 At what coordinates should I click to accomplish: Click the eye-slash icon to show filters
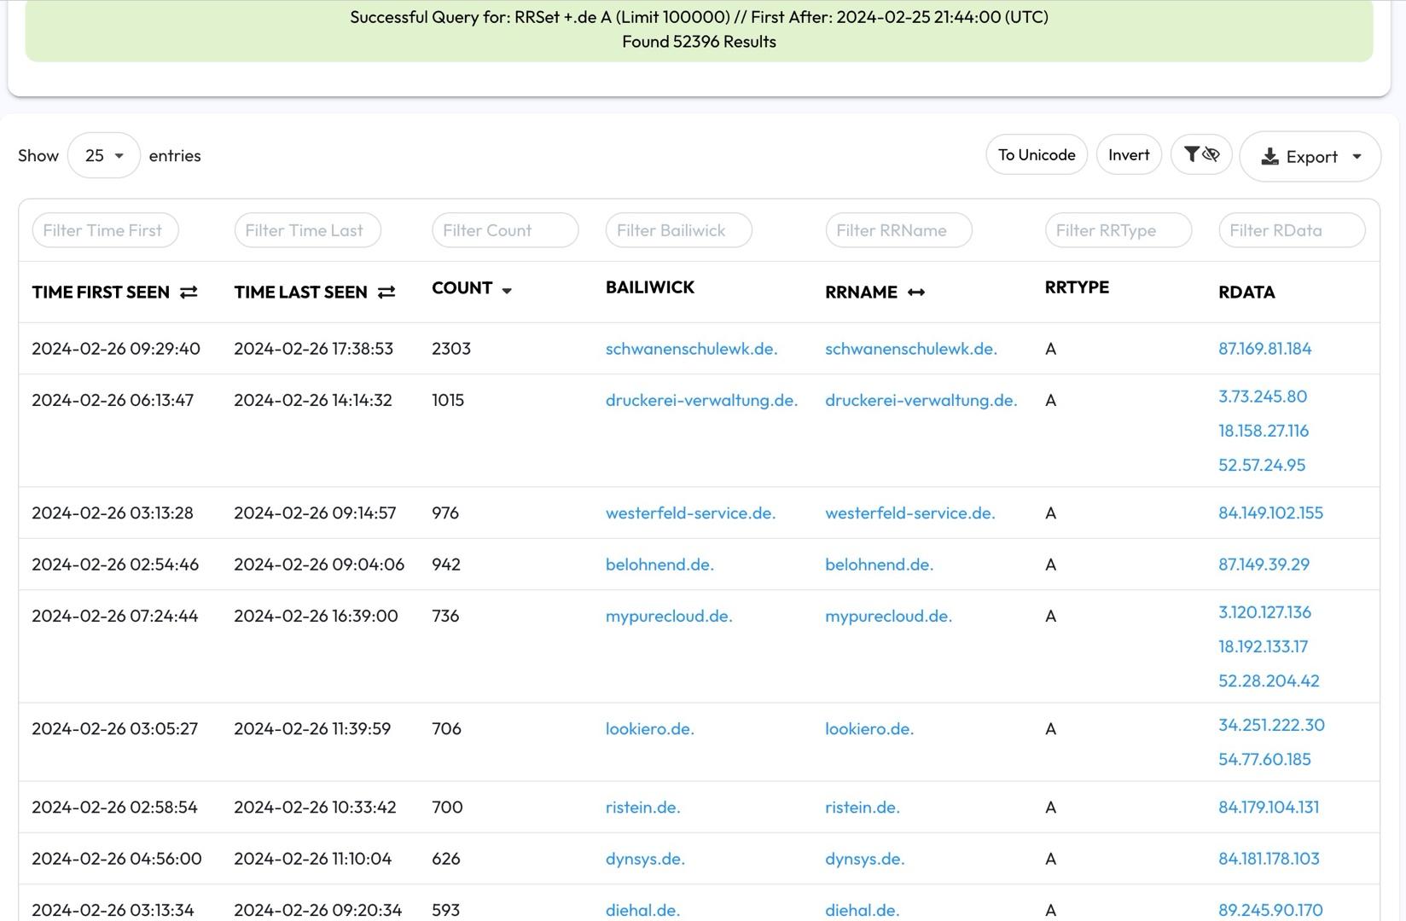(x=1211, y=156)
